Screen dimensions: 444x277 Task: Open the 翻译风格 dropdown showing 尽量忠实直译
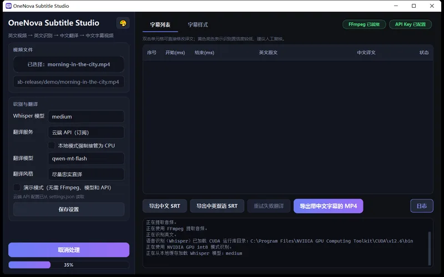coord(86,175)
